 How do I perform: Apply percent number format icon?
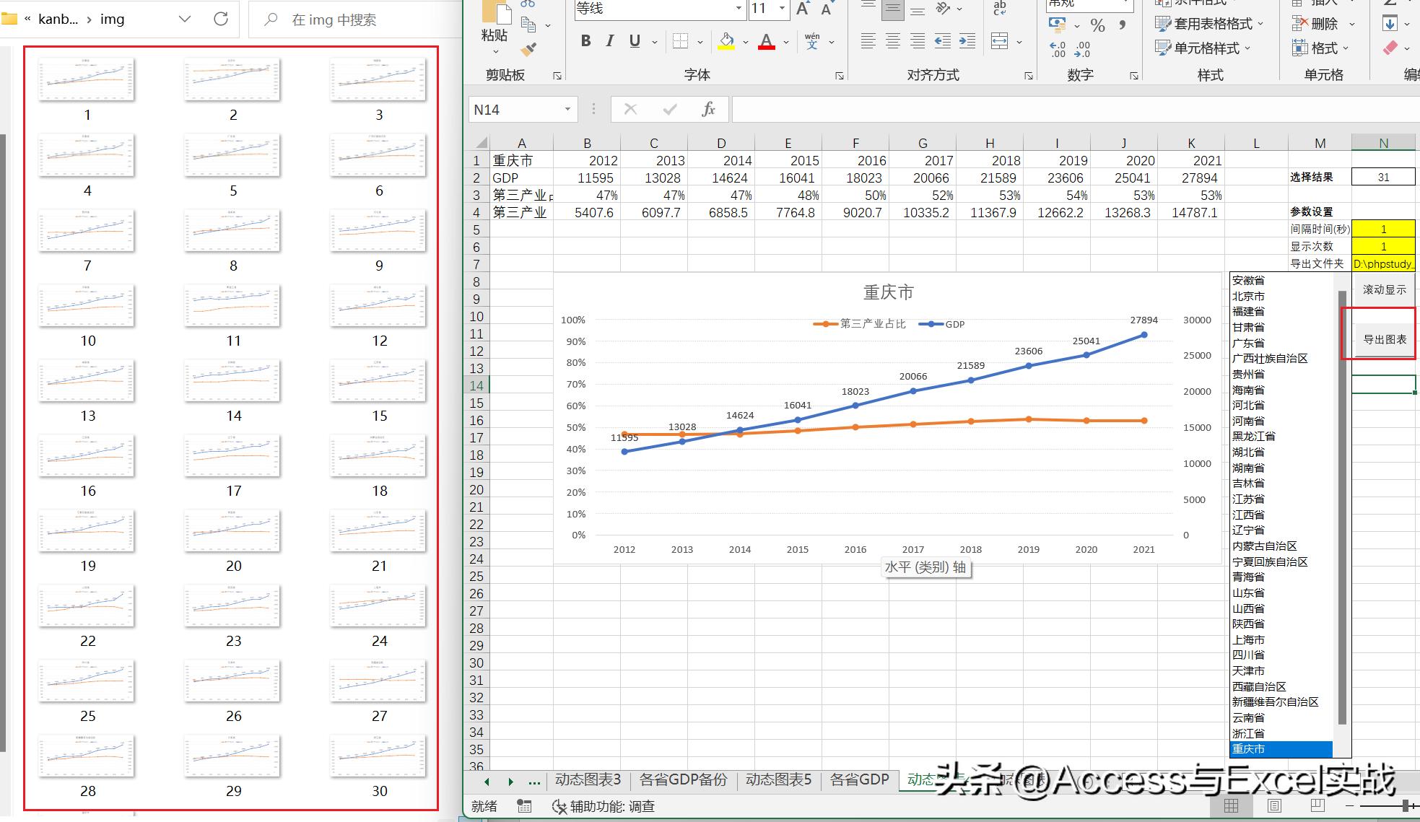pyautogui.click(x=1098, y=26)
